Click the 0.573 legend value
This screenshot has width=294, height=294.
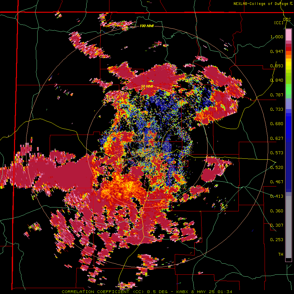pyautogui.click(x=277, y=153)
